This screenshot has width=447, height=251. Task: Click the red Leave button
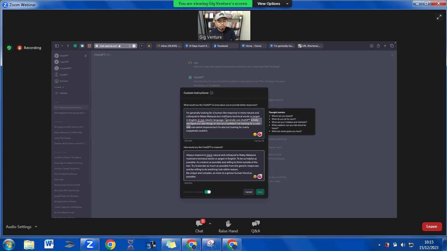point(432,226)
